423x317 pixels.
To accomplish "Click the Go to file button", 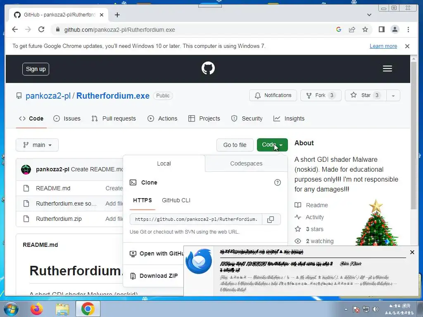I will coord(235,145).
